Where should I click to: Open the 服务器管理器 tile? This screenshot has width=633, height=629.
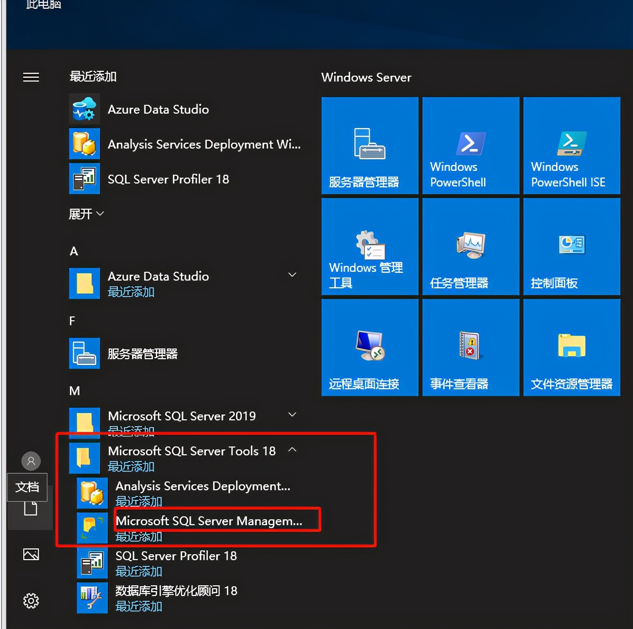[370, 146]
